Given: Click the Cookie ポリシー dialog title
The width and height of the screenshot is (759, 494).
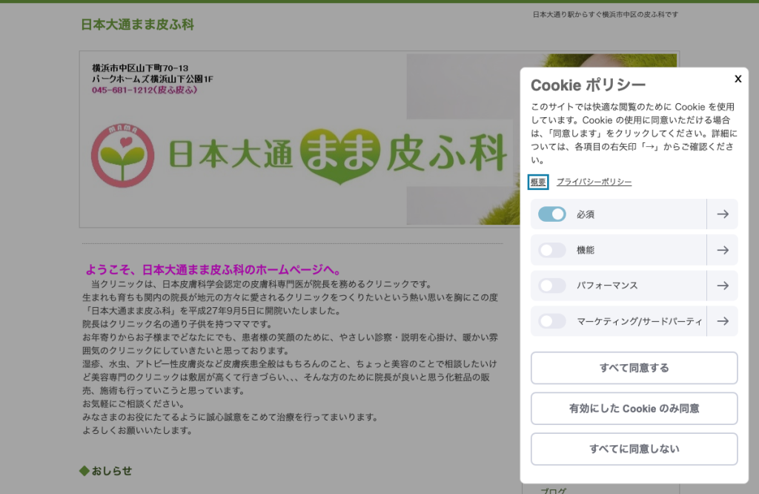Looking at the screenshot, I should point(588,85).
